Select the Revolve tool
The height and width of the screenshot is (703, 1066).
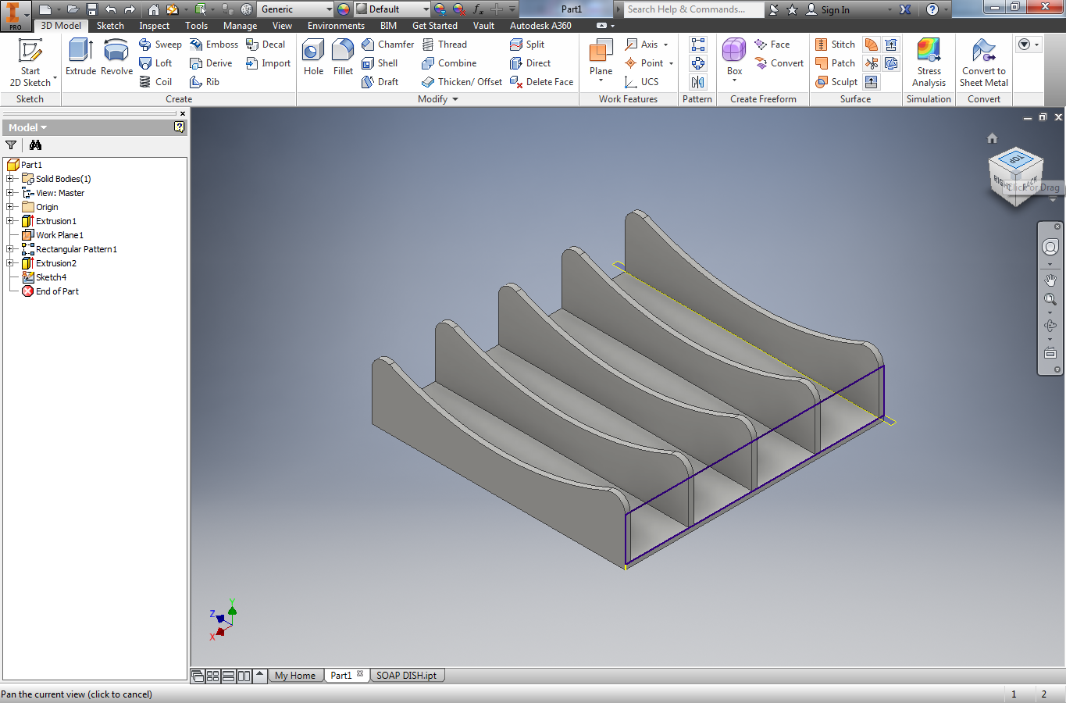pyautogui.click(x=116, y=57)
